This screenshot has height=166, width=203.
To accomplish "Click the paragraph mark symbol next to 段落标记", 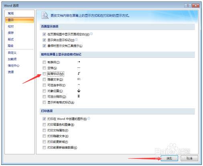I will tap(79, 73).
